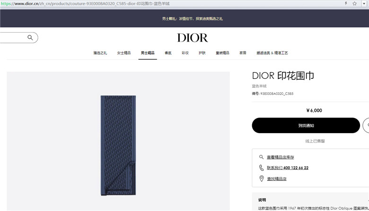
Task: Click partially visible round button beside 到货通知
Action: click(366, 126)
